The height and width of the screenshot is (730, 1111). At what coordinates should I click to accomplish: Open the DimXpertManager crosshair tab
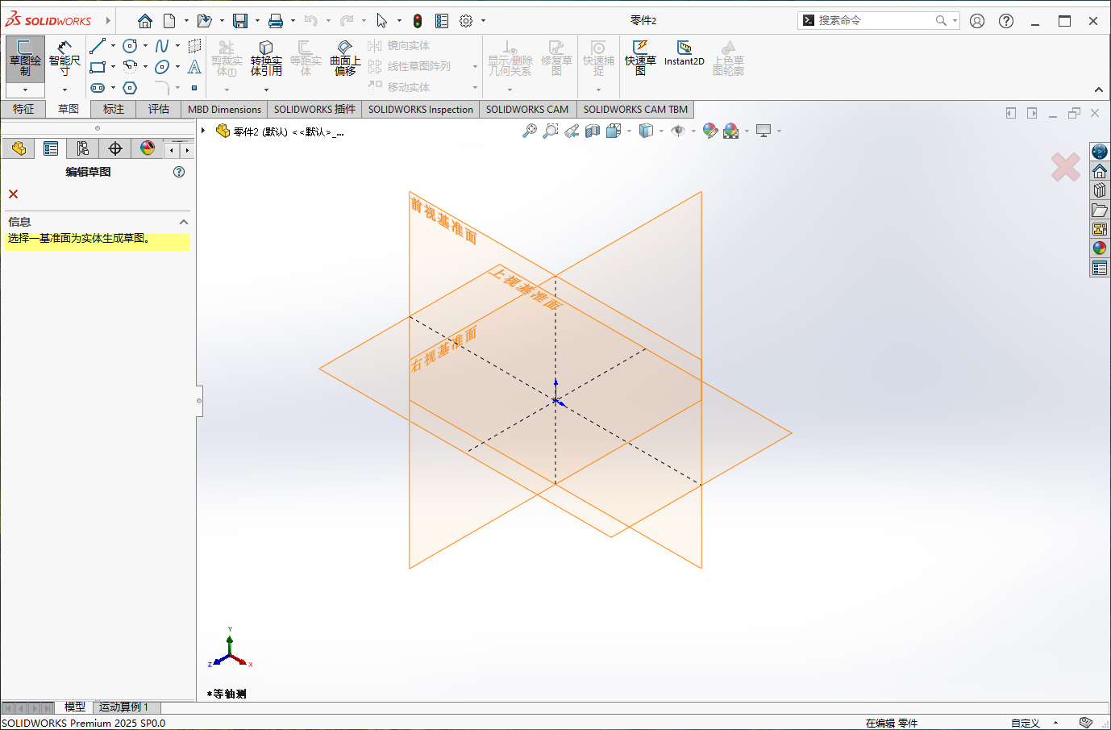coord(115,148)
